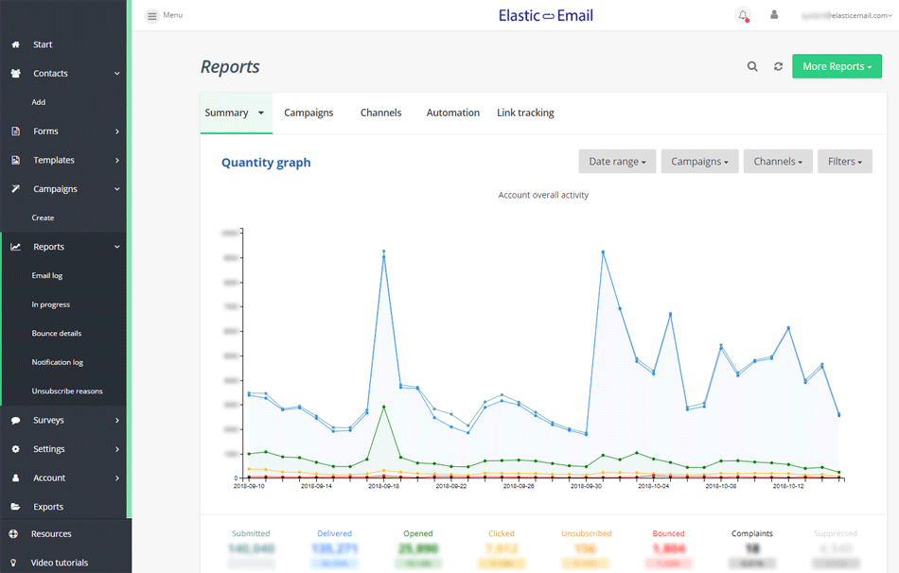Click the More Reports button
The image size is (899, 573).
pos(837,67)
